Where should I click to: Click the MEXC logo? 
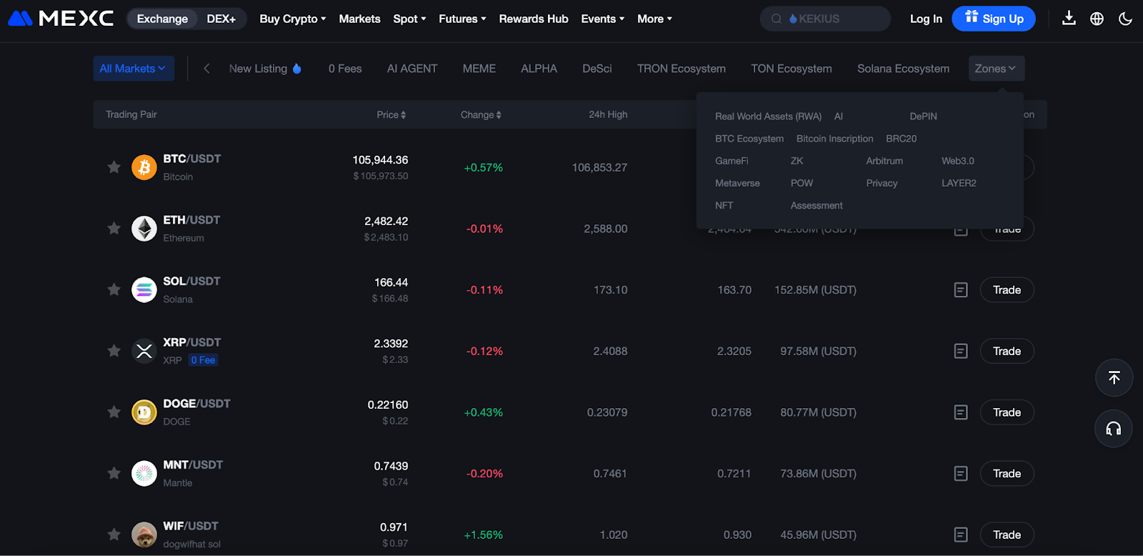[61, 19]
